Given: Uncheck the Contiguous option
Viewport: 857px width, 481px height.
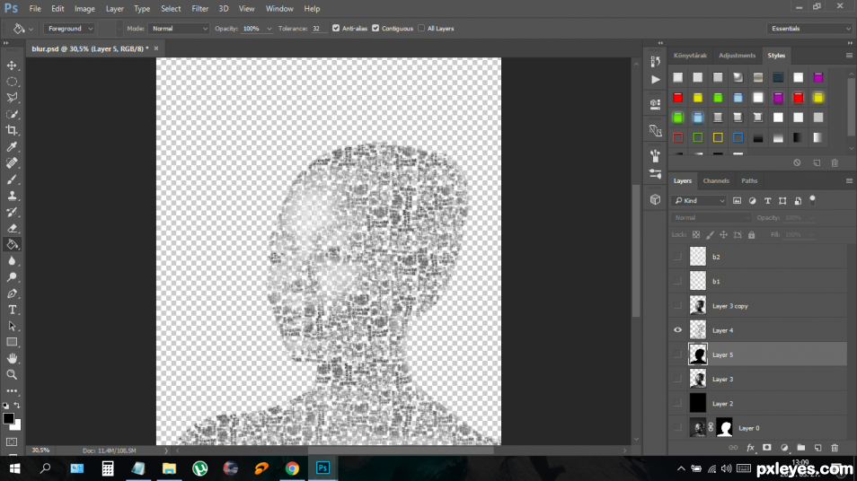Looking at the screenshot, I should (375, 29).
